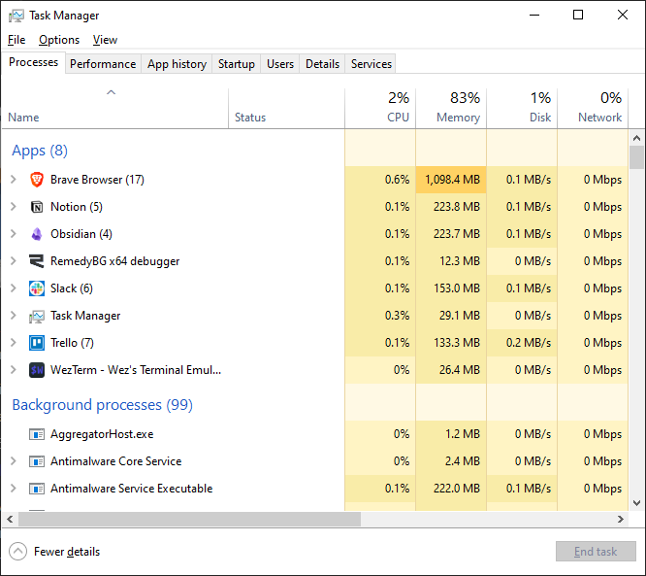Sort by the CPU column header

pos(380,108)
